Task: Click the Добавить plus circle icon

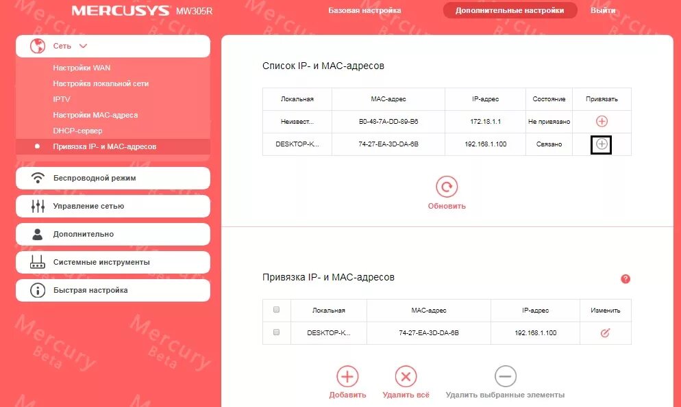Action: [347, 376]
